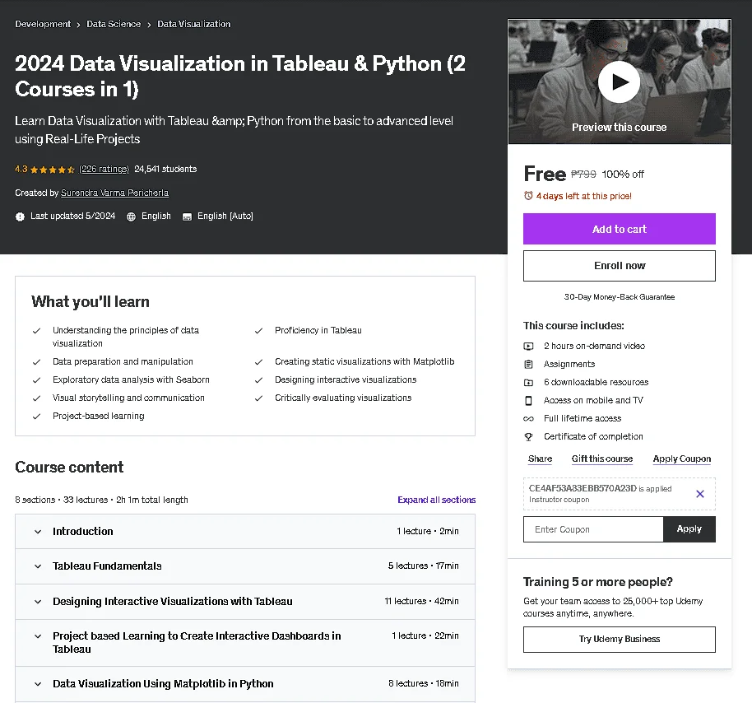Click checkmark beside Designing interactive visualizations
The height and width of the screenshot is (703, 752).
pos(258,380)
